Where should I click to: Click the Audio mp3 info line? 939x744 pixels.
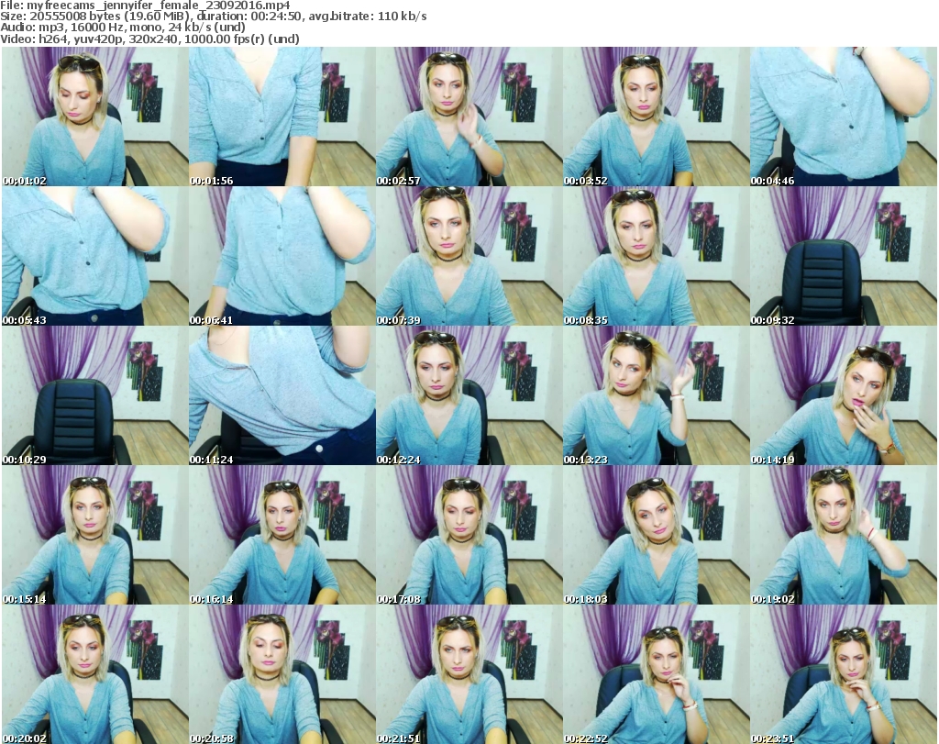(123, 28)
